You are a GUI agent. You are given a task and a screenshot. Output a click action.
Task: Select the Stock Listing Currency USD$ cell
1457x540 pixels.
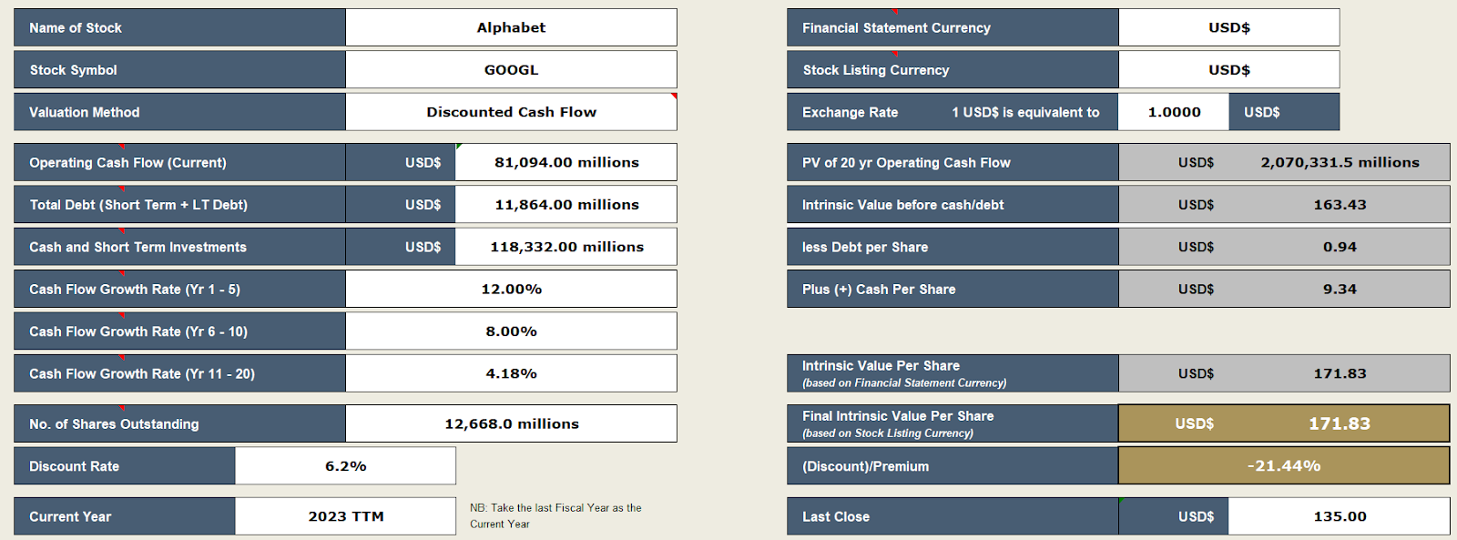pyautogui.click(x=1228, y=69)
